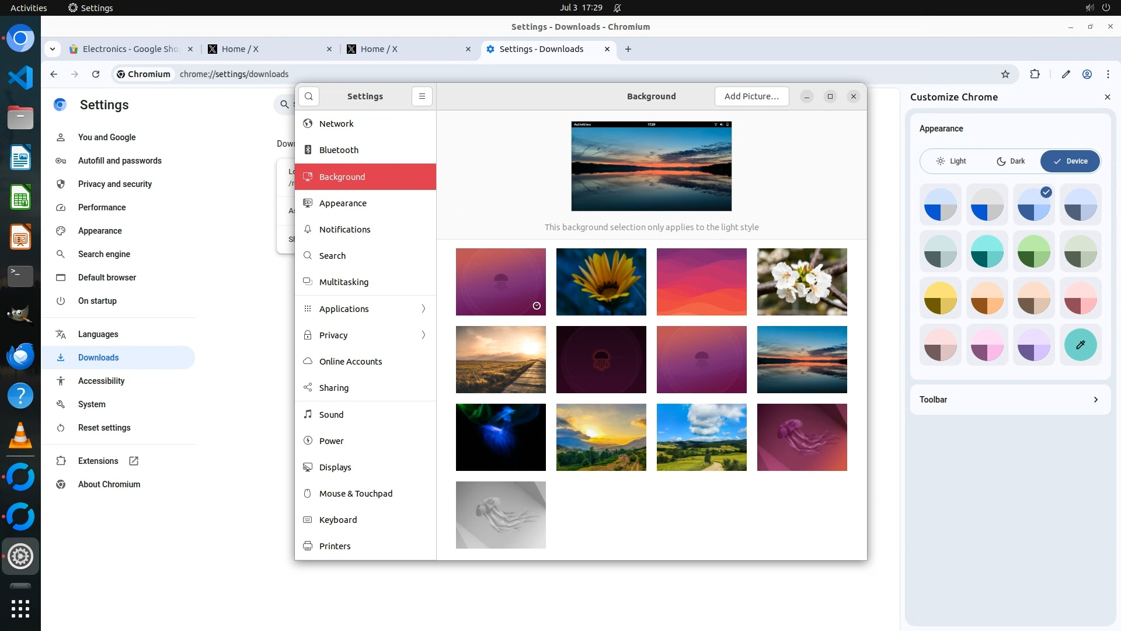Screen dimensions: 1121x631
Task: Click the Chromium reload button
Action: (x=96, y=74)
